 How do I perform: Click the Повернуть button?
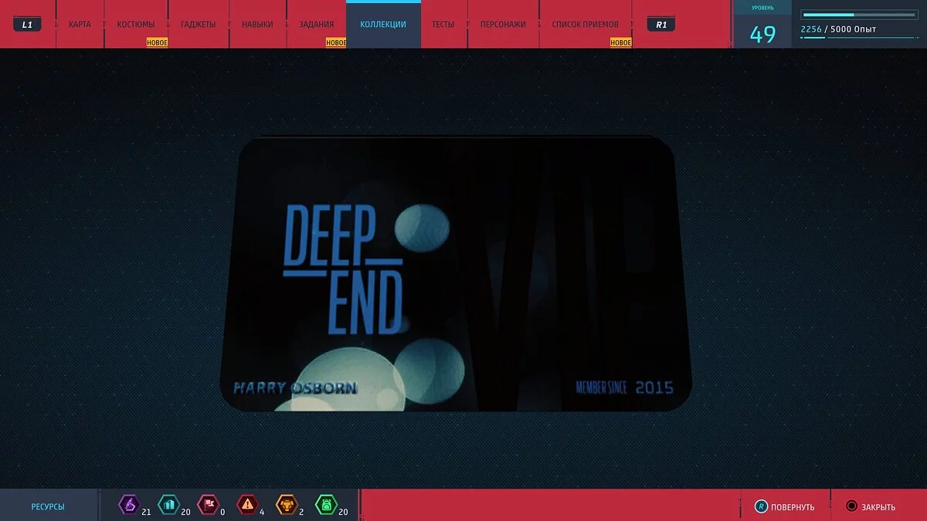(786, 506)
